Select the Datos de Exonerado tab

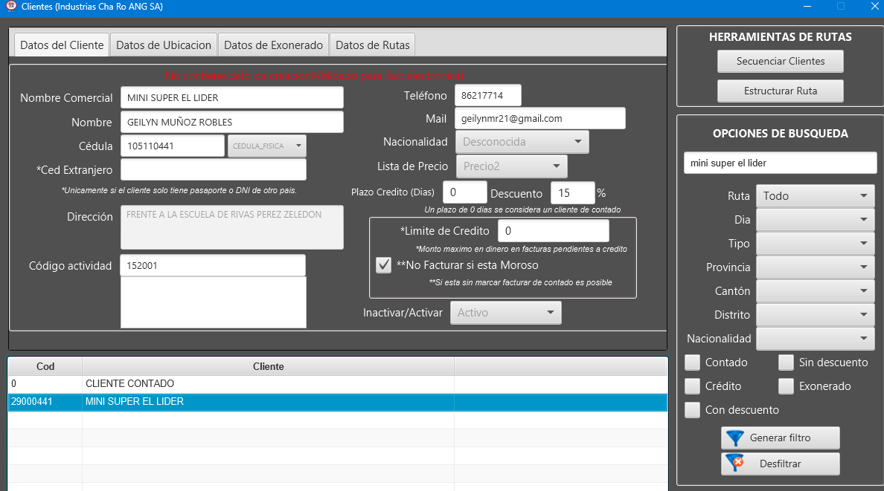(x=273, y=45)
